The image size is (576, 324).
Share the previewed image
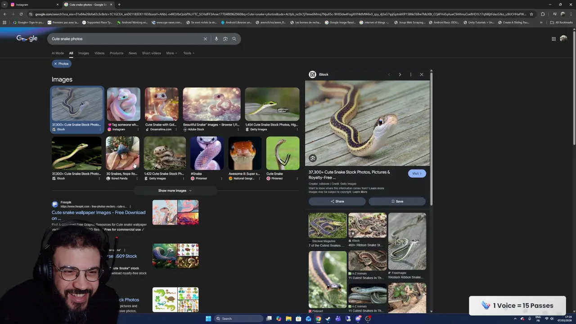pyautogui.click(x=337, y=201)
